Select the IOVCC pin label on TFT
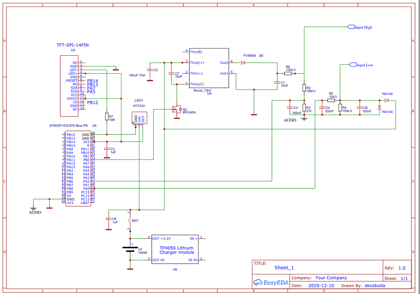 [x=72, y=98]
